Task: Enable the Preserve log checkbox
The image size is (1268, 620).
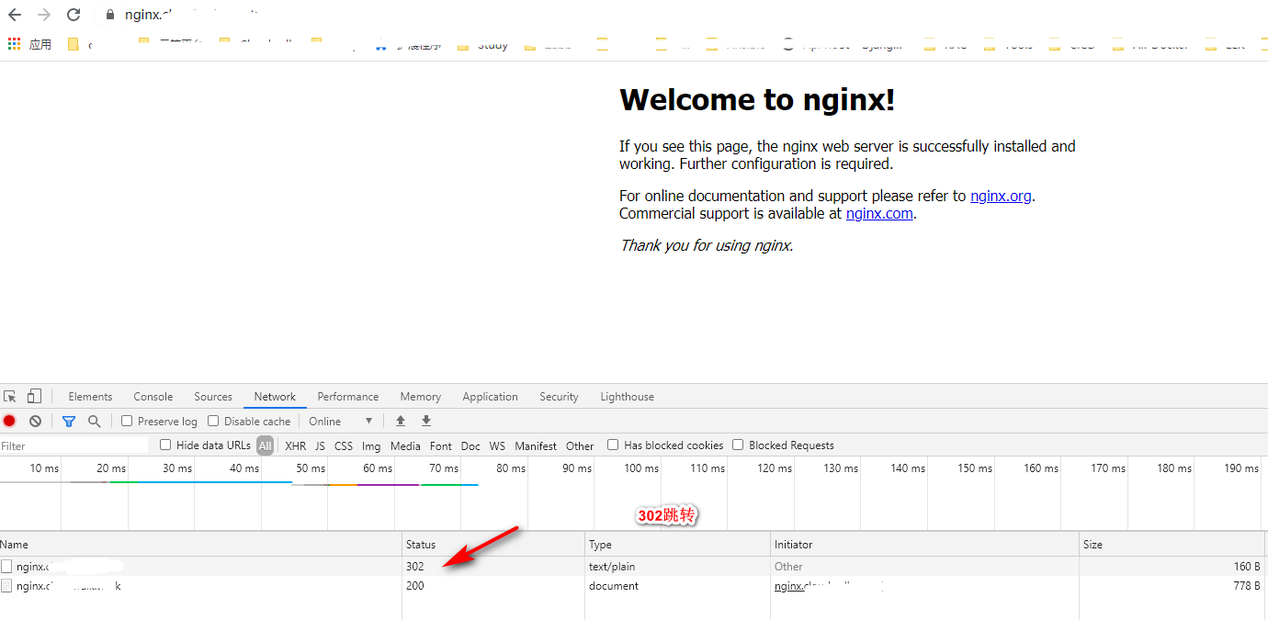Action: click(x=128, y=421)
